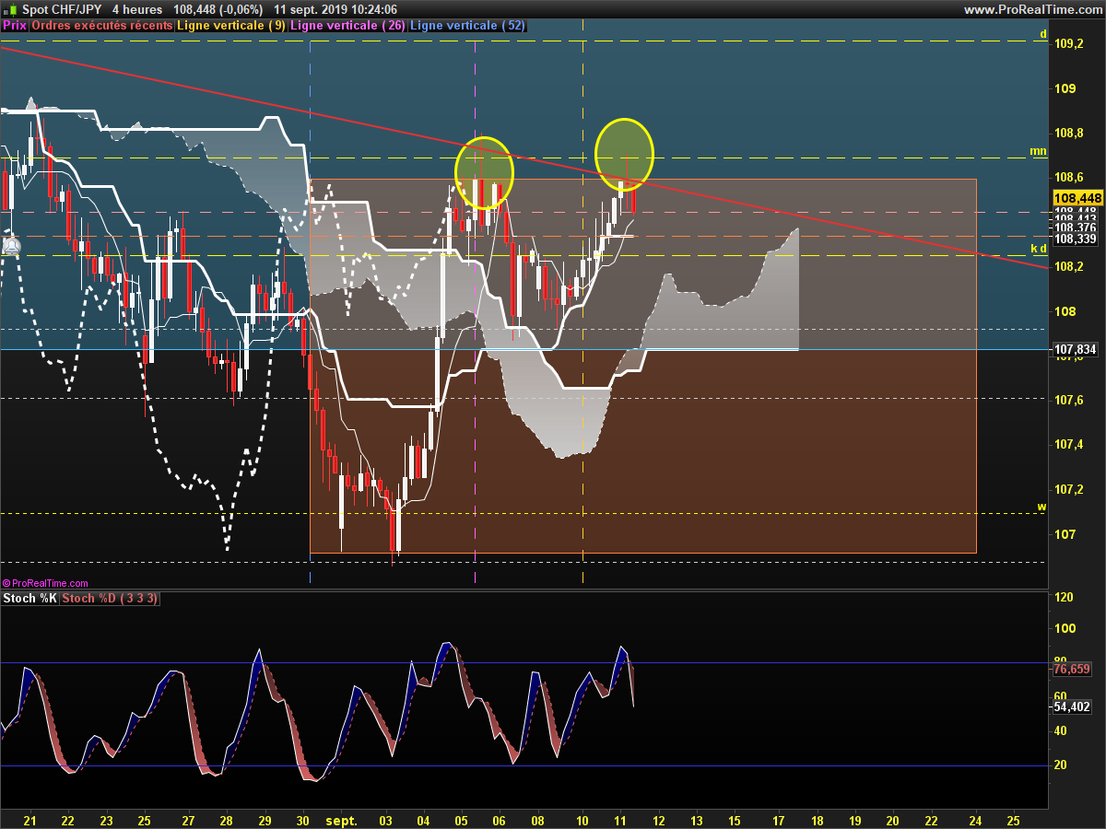Click the 76,659 stochastic value label
Screen dimensions: 1106x829
coord(1072,670)
